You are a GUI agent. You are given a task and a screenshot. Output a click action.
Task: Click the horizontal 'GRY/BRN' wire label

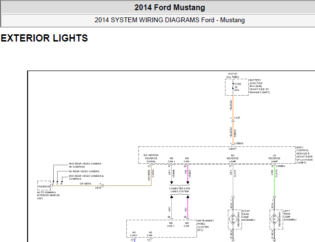[85, 184]
